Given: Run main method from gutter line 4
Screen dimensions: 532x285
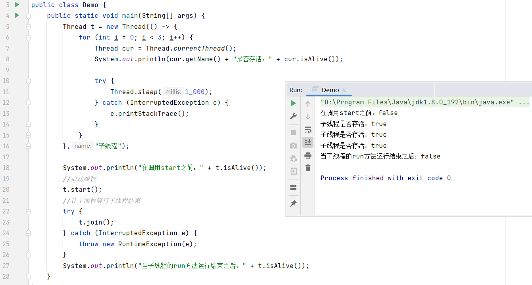Looking at the screenshot, I should 17,15.
